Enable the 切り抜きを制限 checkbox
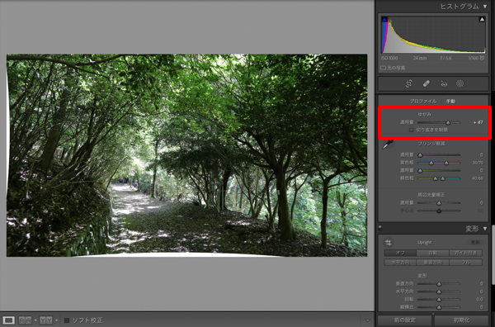Image resolution: width=495 pixels, height=327 pixels. coord(412,130)
